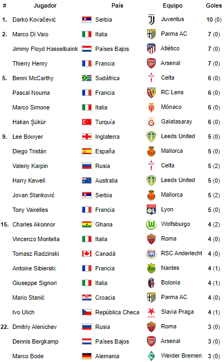Follow the República Checa country link
Screen dimensions: 224x362
pyautogui.click(x=117, y=312)
